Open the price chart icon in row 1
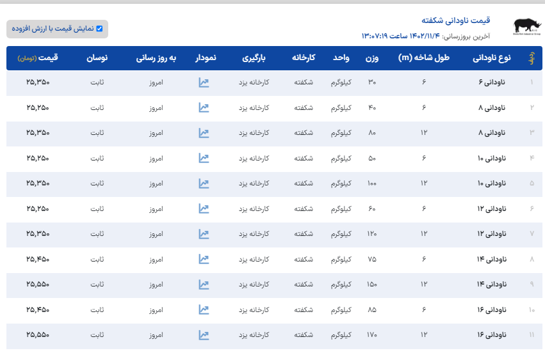Viewport: 545px width, 353px height. click(x=204, y=82)
